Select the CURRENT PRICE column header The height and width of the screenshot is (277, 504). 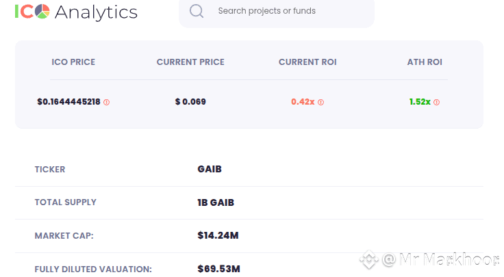tap(190, 62)
